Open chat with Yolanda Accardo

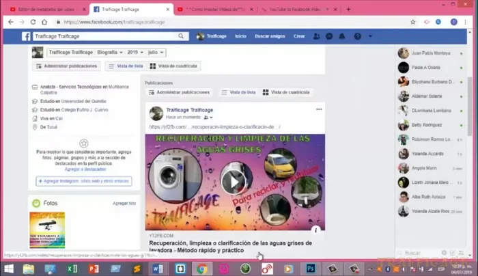430,154
